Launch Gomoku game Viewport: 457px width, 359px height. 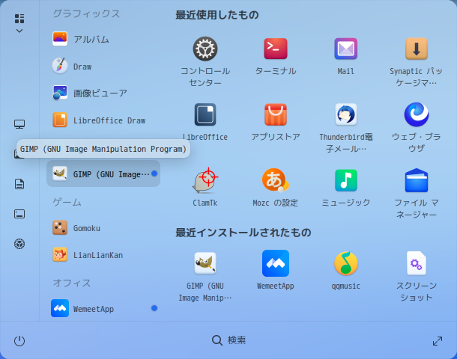[x=103, y=228]
